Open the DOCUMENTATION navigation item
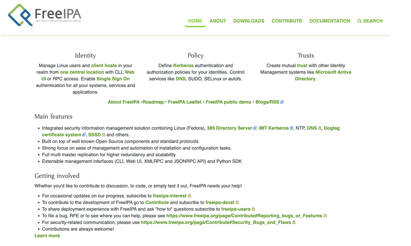Viewport: 411px width, 246px height. (x=330, y=21)
